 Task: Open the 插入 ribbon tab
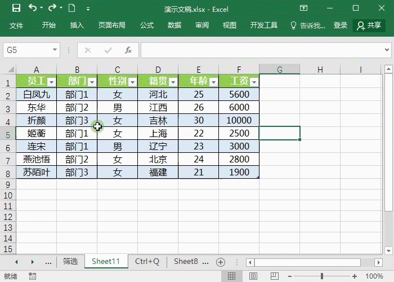click(x=77, y=25)
